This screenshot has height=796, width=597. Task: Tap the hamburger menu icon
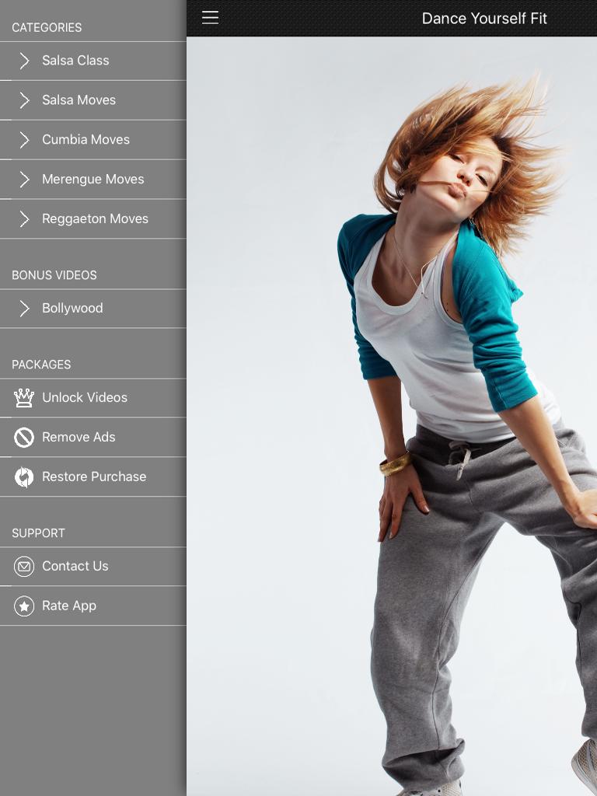click(210, 18)
